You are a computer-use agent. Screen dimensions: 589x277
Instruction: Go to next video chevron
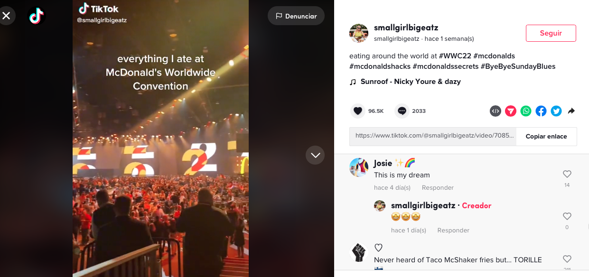[315, 155]
